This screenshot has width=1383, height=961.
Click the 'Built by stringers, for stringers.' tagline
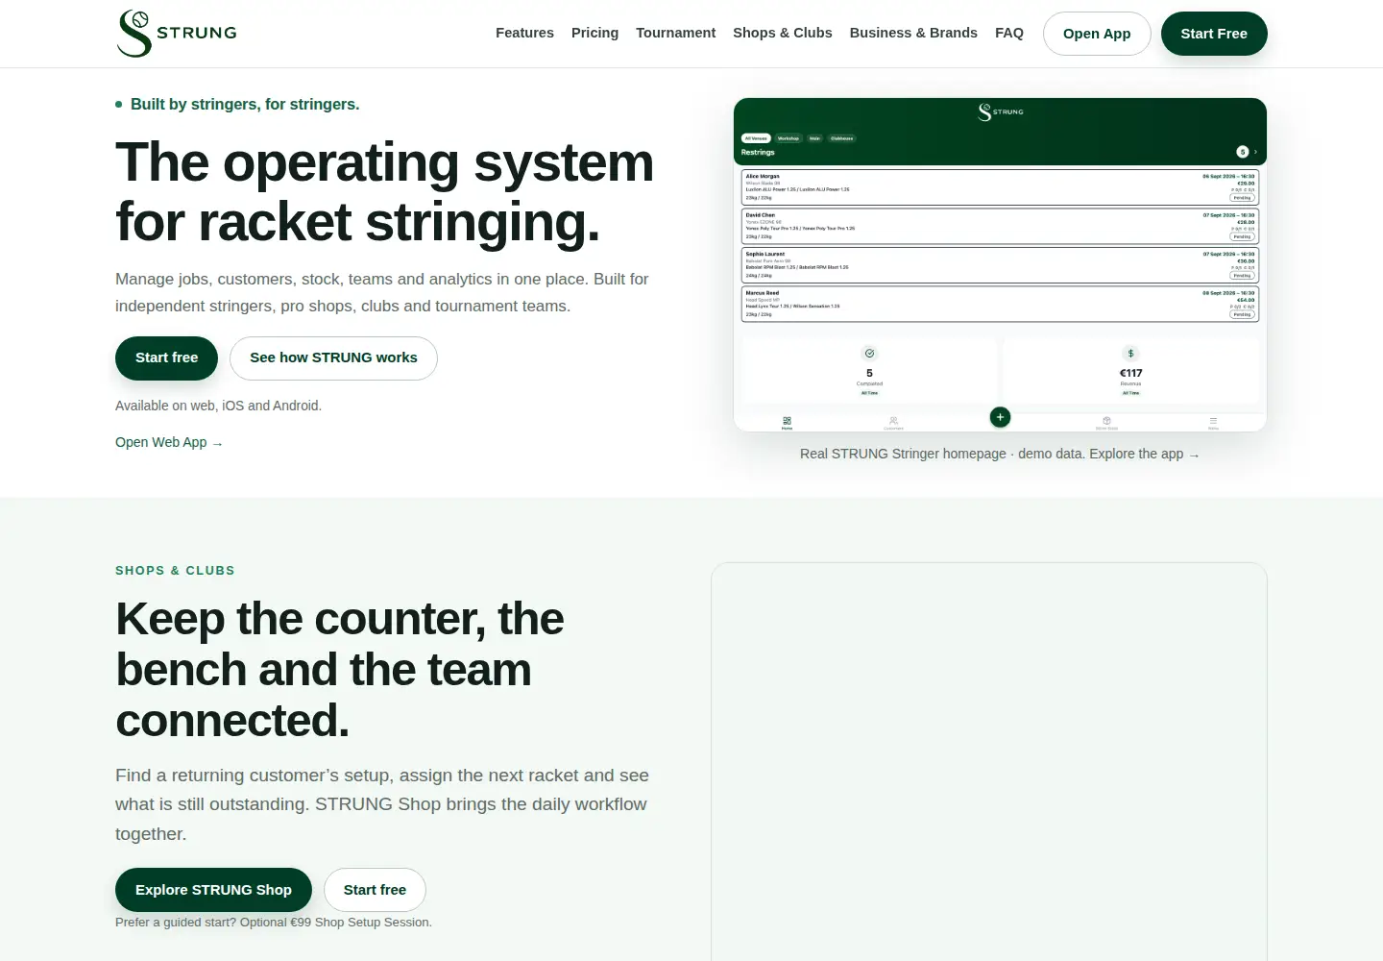245,104
